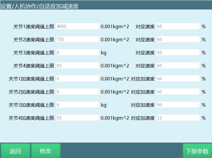Viewport: 212px width, 158px height.
Task: Select 对应加速度 field for 关节1加速度
Action: click(x=178, y=79)
